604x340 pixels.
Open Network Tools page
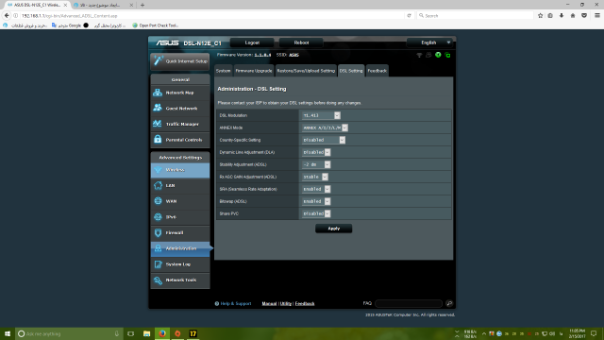(180, 280)
